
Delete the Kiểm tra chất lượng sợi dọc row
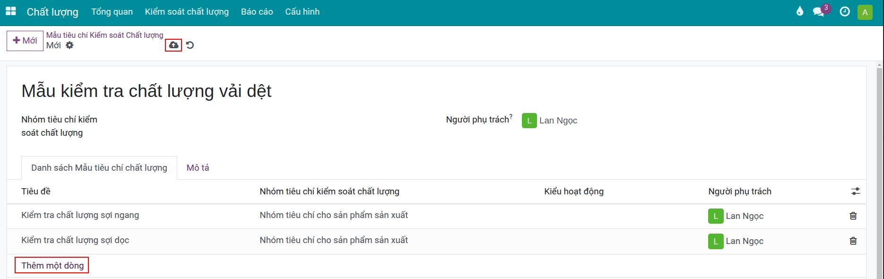853,241
